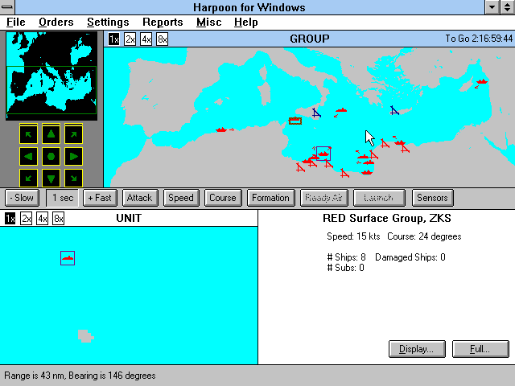Open the Settings menu

click(x=108, y=22)
